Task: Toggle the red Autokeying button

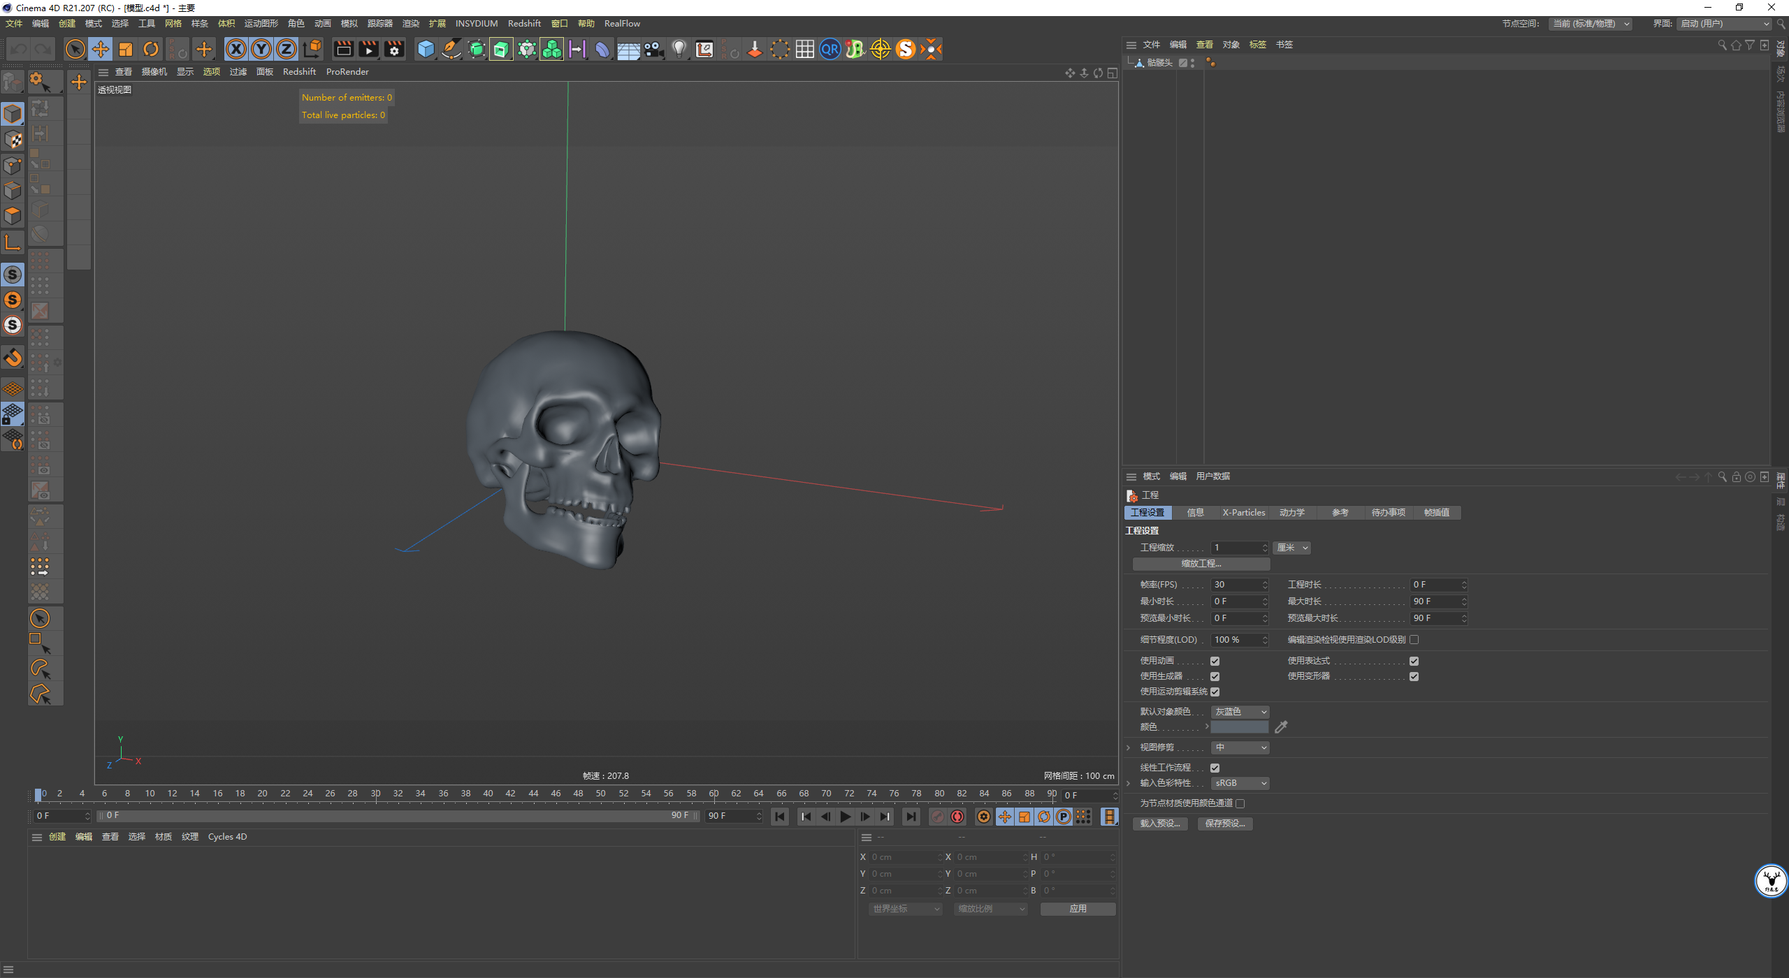Action: (x=957, y=816)
